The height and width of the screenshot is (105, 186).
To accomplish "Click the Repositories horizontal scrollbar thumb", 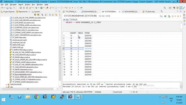I will (x=28, y=89).
